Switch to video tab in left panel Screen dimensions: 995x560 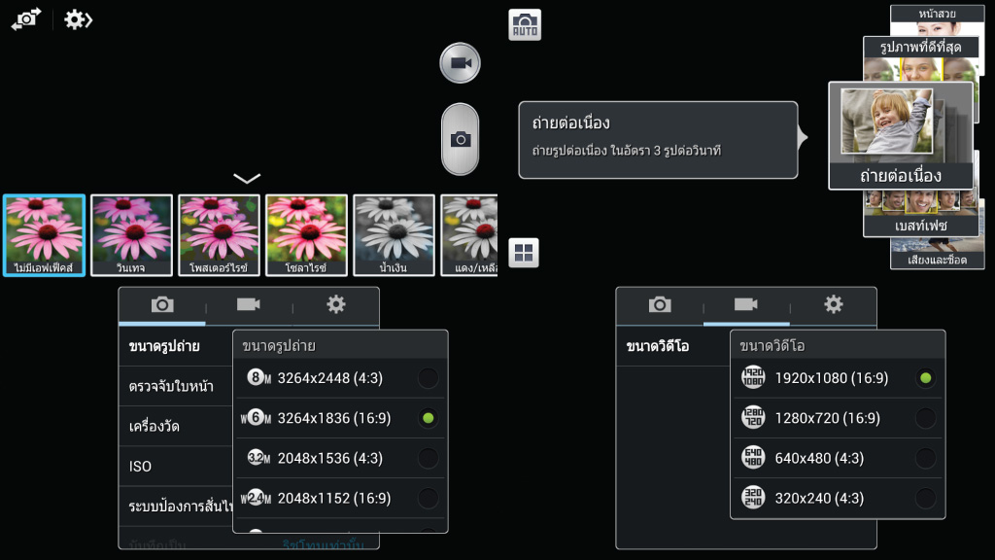pos(249,304)
